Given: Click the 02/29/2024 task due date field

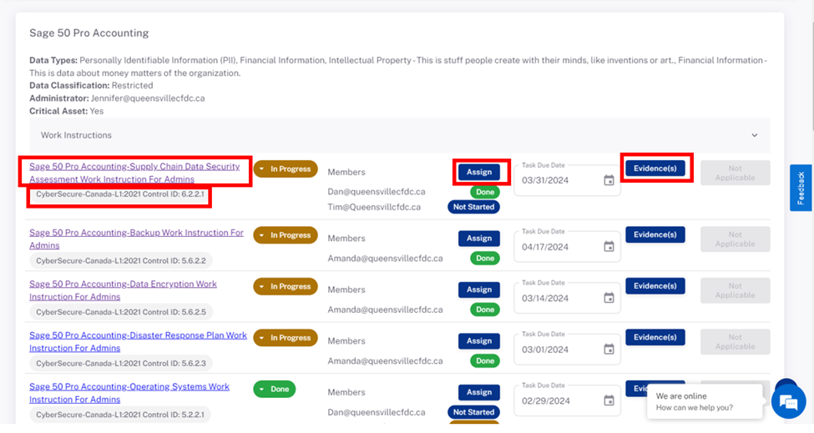Looking at the screenshot, I should (567, 400).
